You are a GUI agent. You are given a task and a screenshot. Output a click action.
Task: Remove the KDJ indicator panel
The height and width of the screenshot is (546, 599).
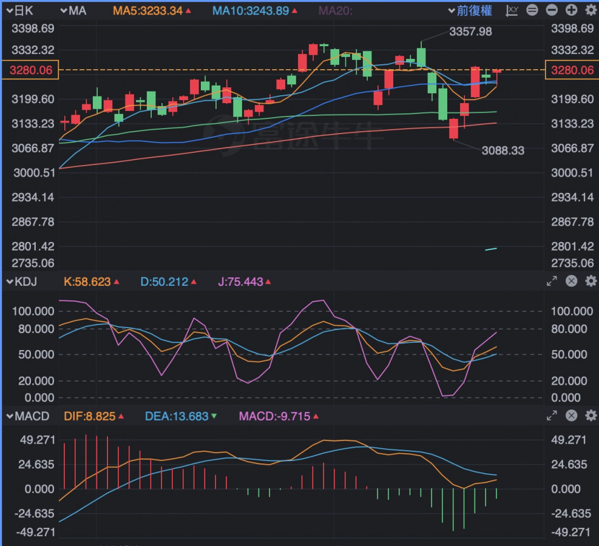(x=571, y=281)
